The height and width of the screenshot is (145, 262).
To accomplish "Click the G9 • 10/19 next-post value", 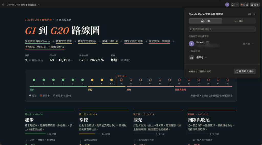I will click(59, 60).
